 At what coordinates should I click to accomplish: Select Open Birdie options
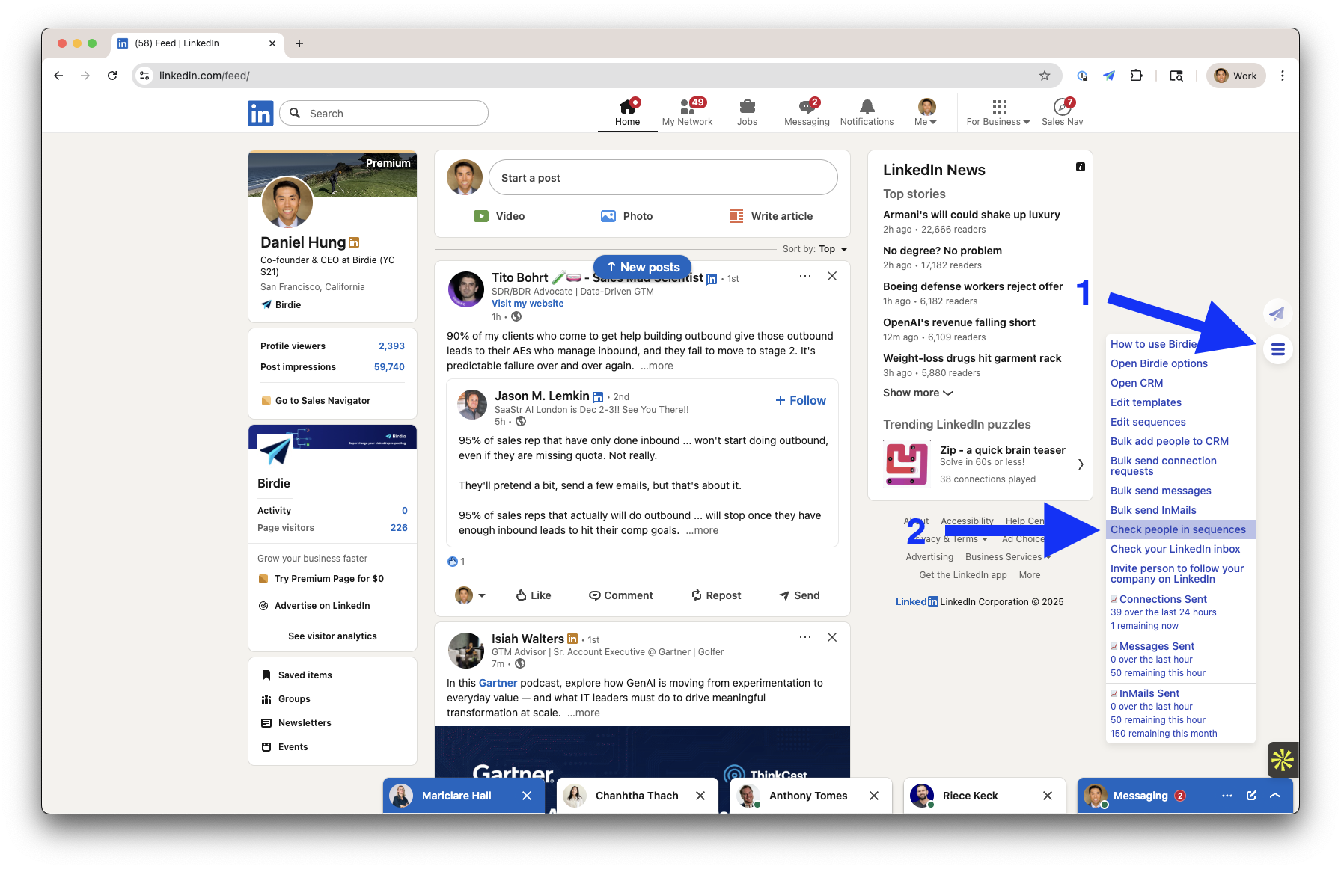click(1158, 363)
